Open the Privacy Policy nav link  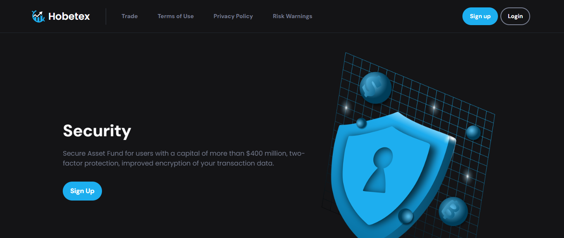coord(233,16)
